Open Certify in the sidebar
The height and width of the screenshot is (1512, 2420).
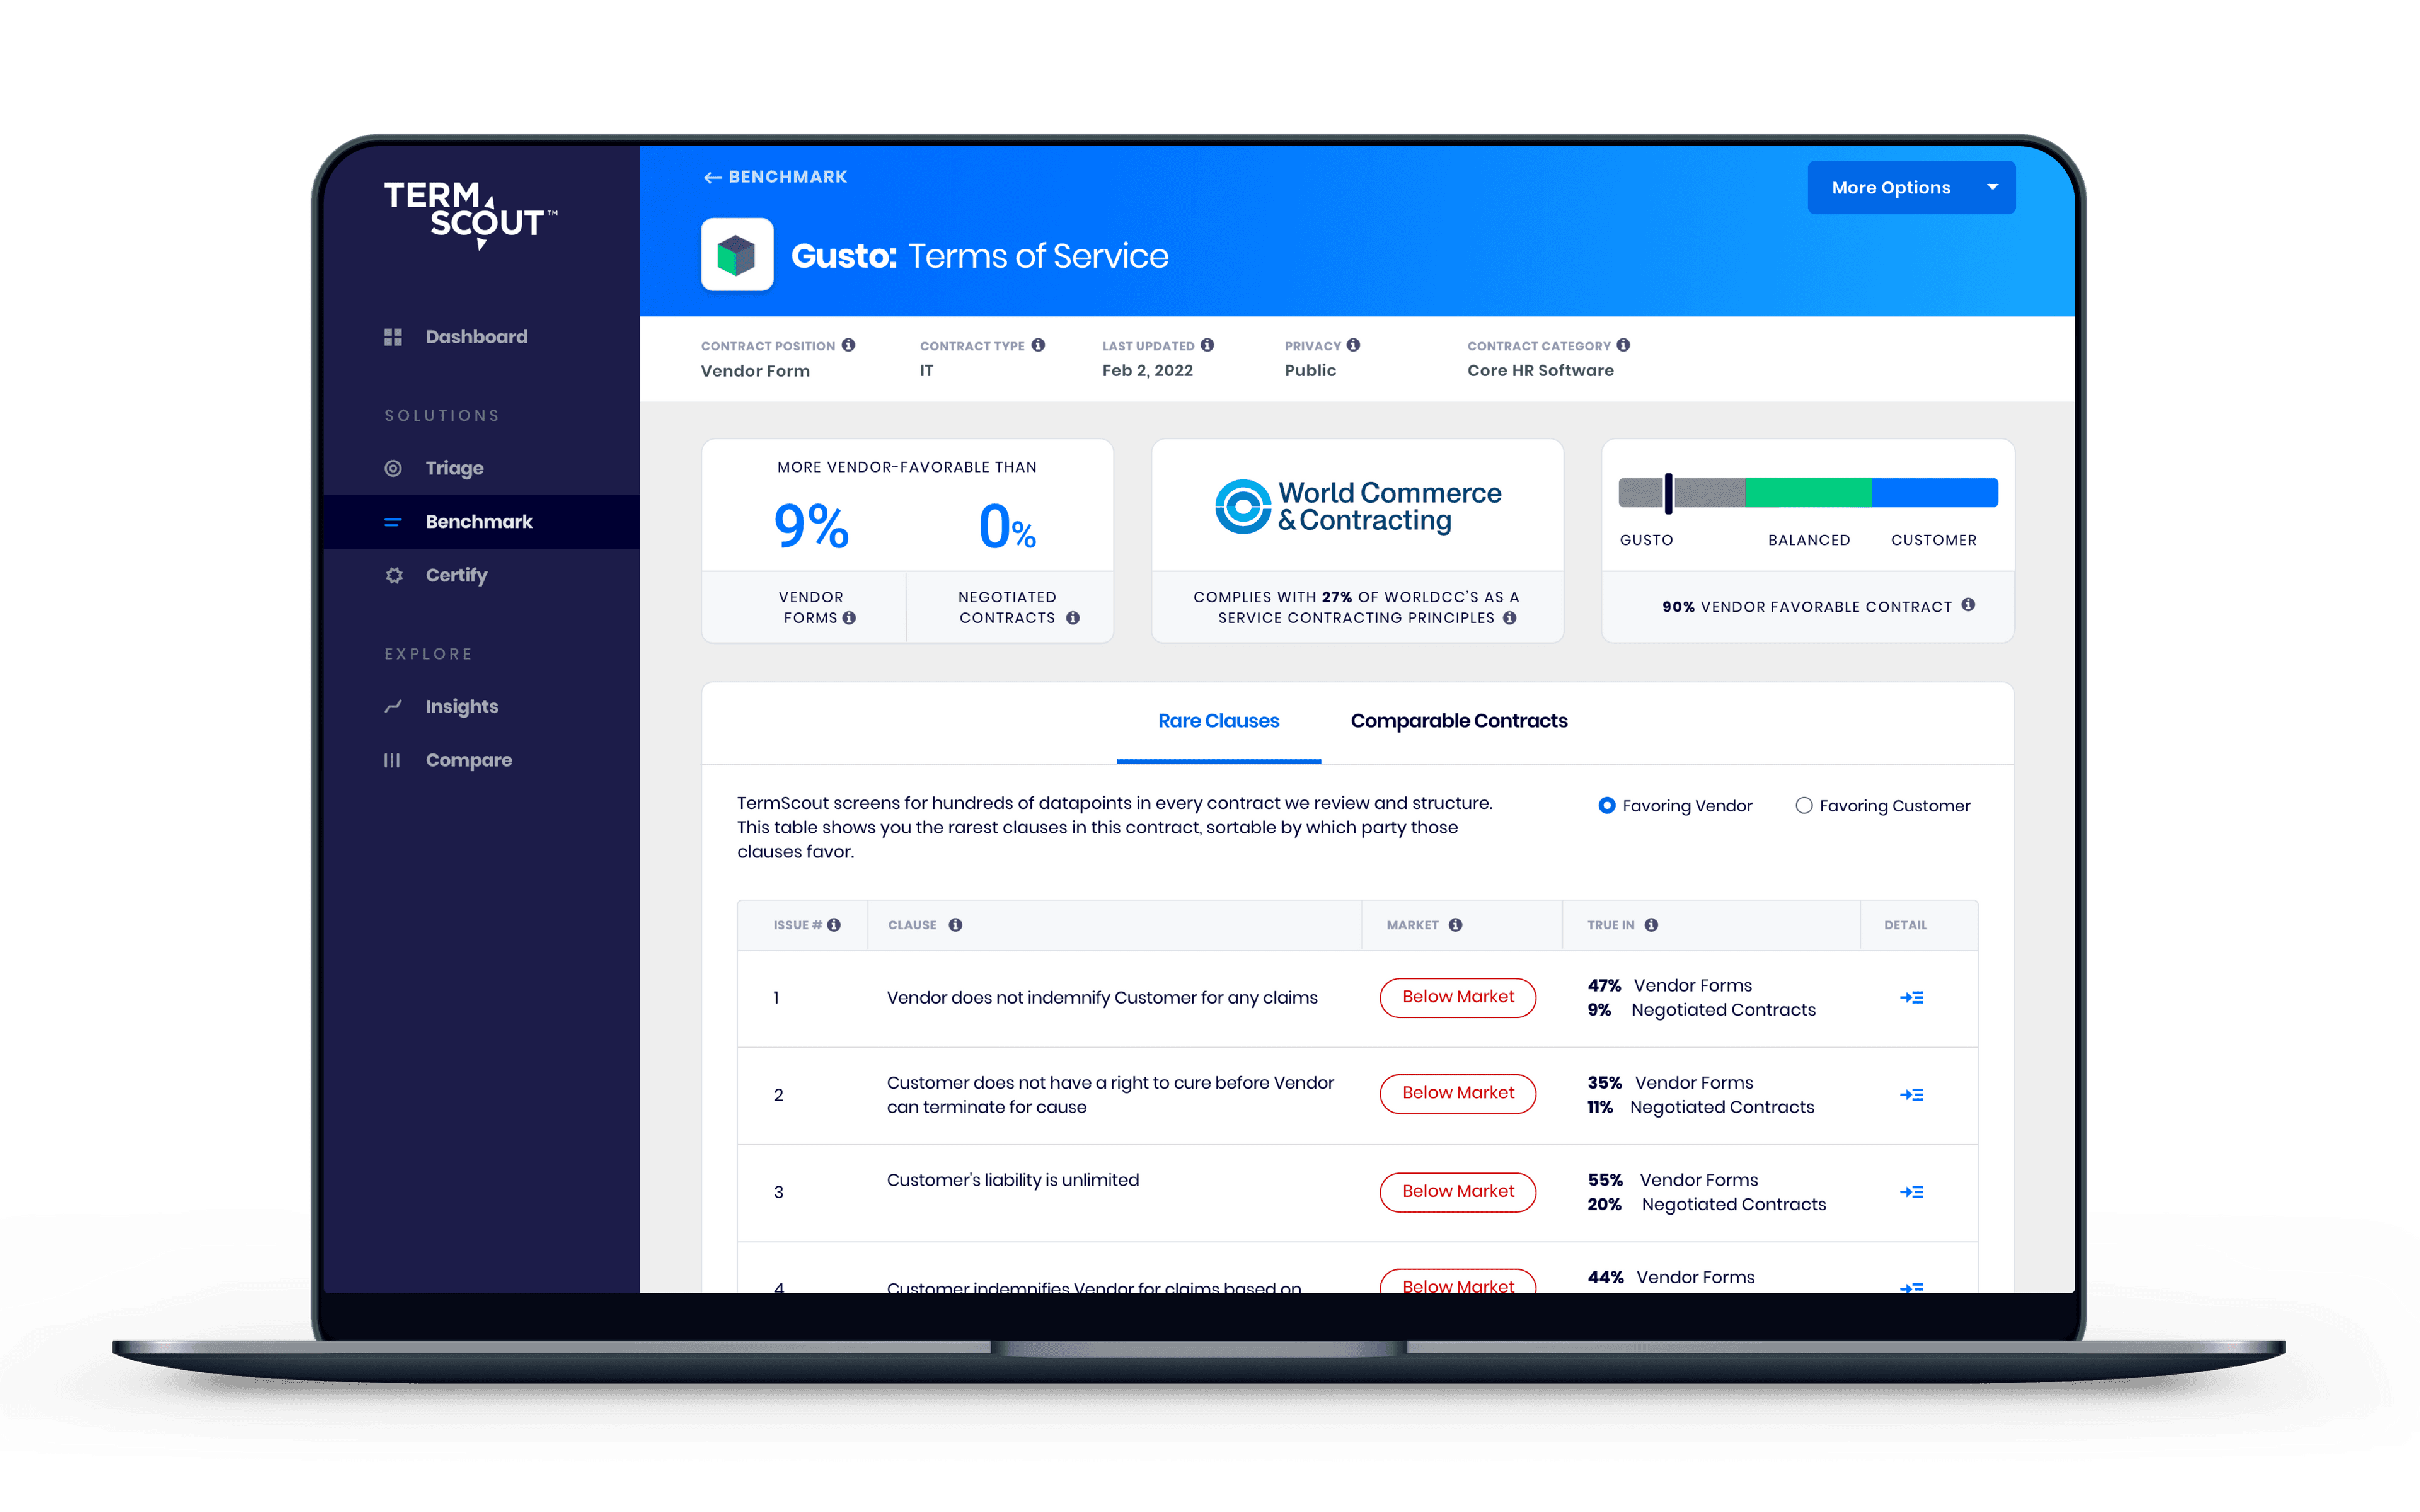click(x=456, y=575)
